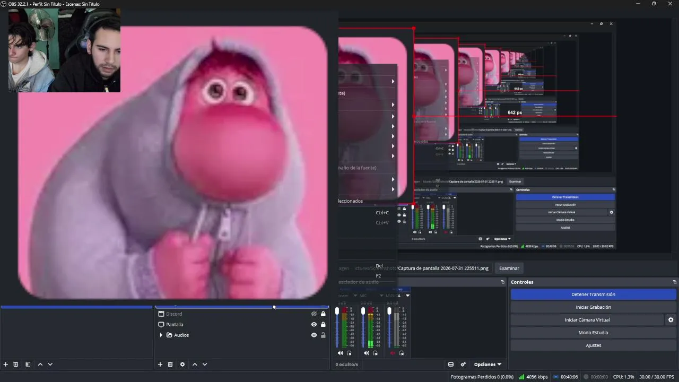Float the Controles dock with its icon
The image size is (679, 382).
pos(674,282)
